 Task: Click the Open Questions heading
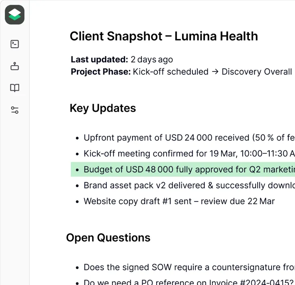click(108, 238)
